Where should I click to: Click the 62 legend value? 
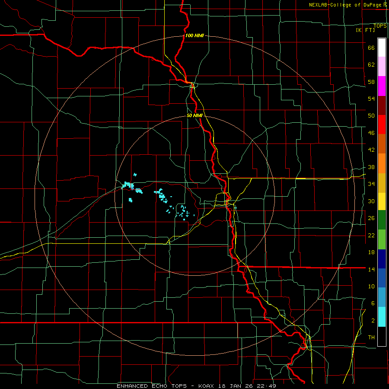[371, 64]
